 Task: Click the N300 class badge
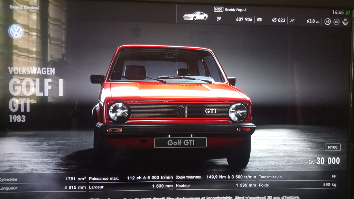pyautogui.click(x=218, y=9)
